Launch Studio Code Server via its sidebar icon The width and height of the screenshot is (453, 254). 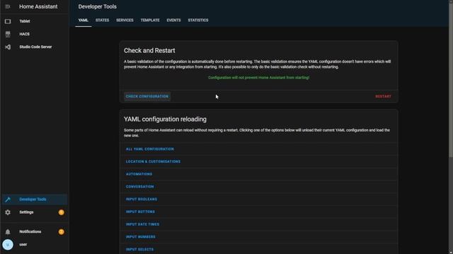(x=8, y=47)
